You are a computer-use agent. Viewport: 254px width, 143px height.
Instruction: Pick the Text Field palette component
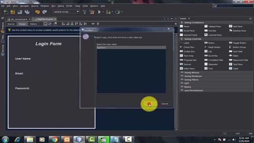(x=235, y=51)
